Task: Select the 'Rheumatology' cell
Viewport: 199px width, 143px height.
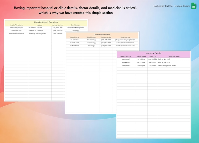Action: tap(91, 40)
